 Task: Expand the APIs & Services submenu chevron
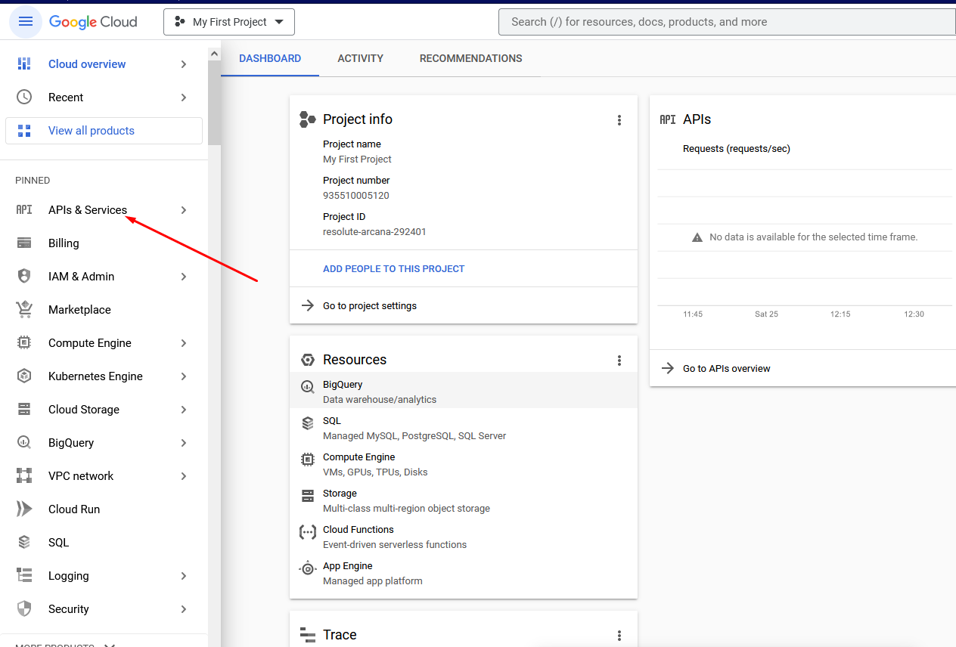point(184,210)
